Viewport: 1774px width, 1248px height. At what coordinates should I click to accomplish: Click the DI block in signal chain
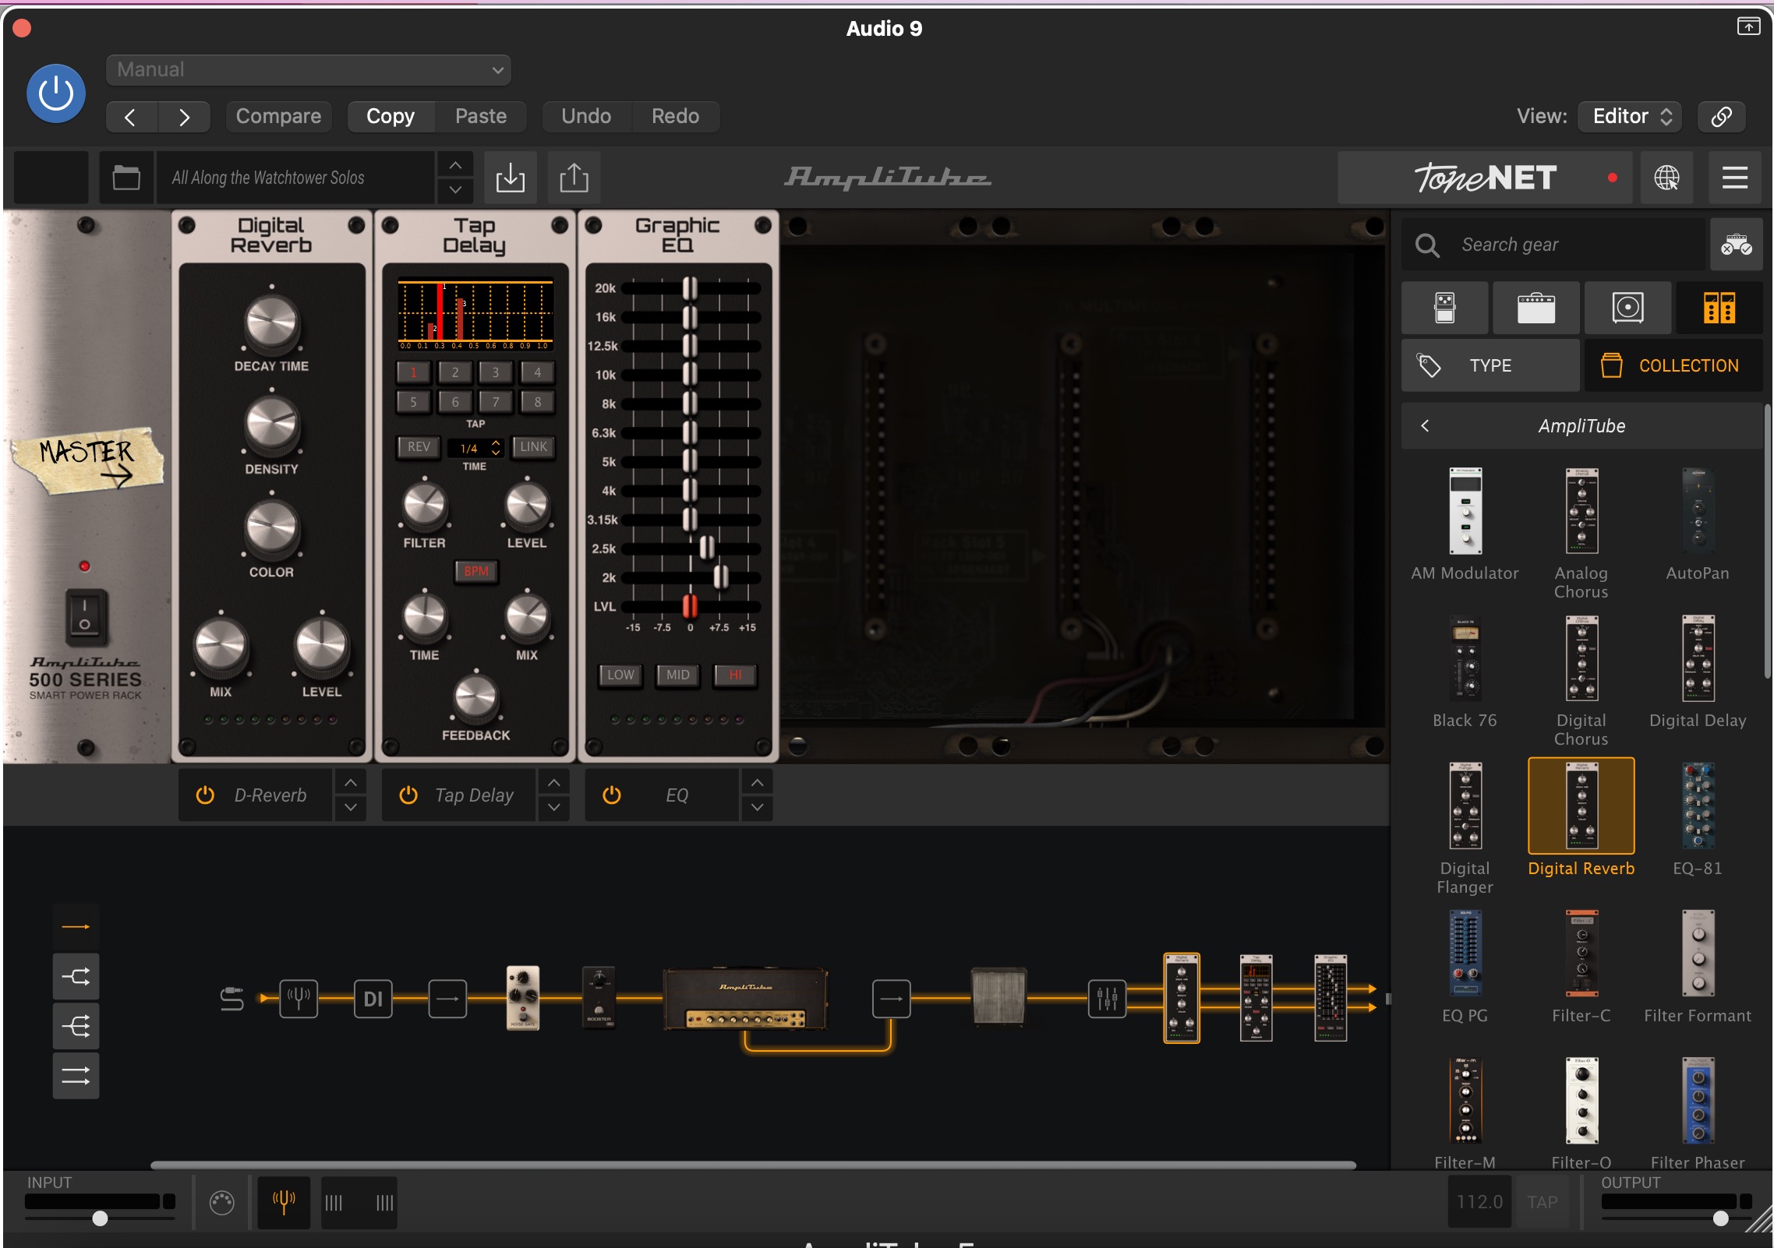(x=373, y=999)
